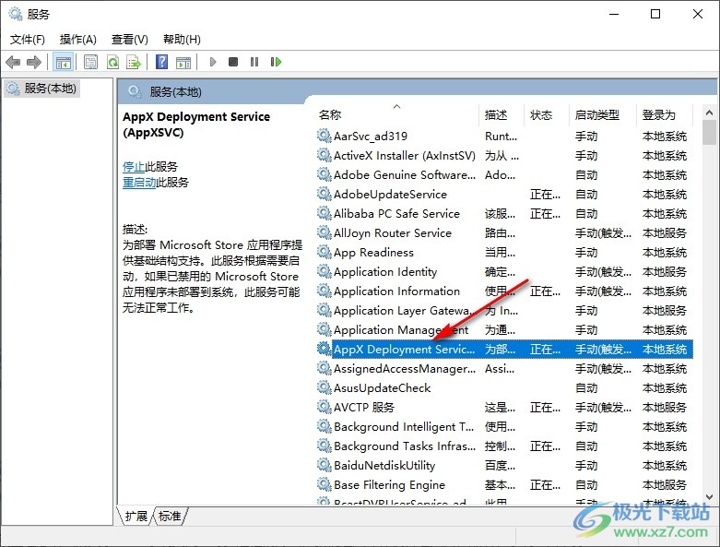Sort by the 登录为 column header
The image size is (720, 547).
tap(664, 114)
